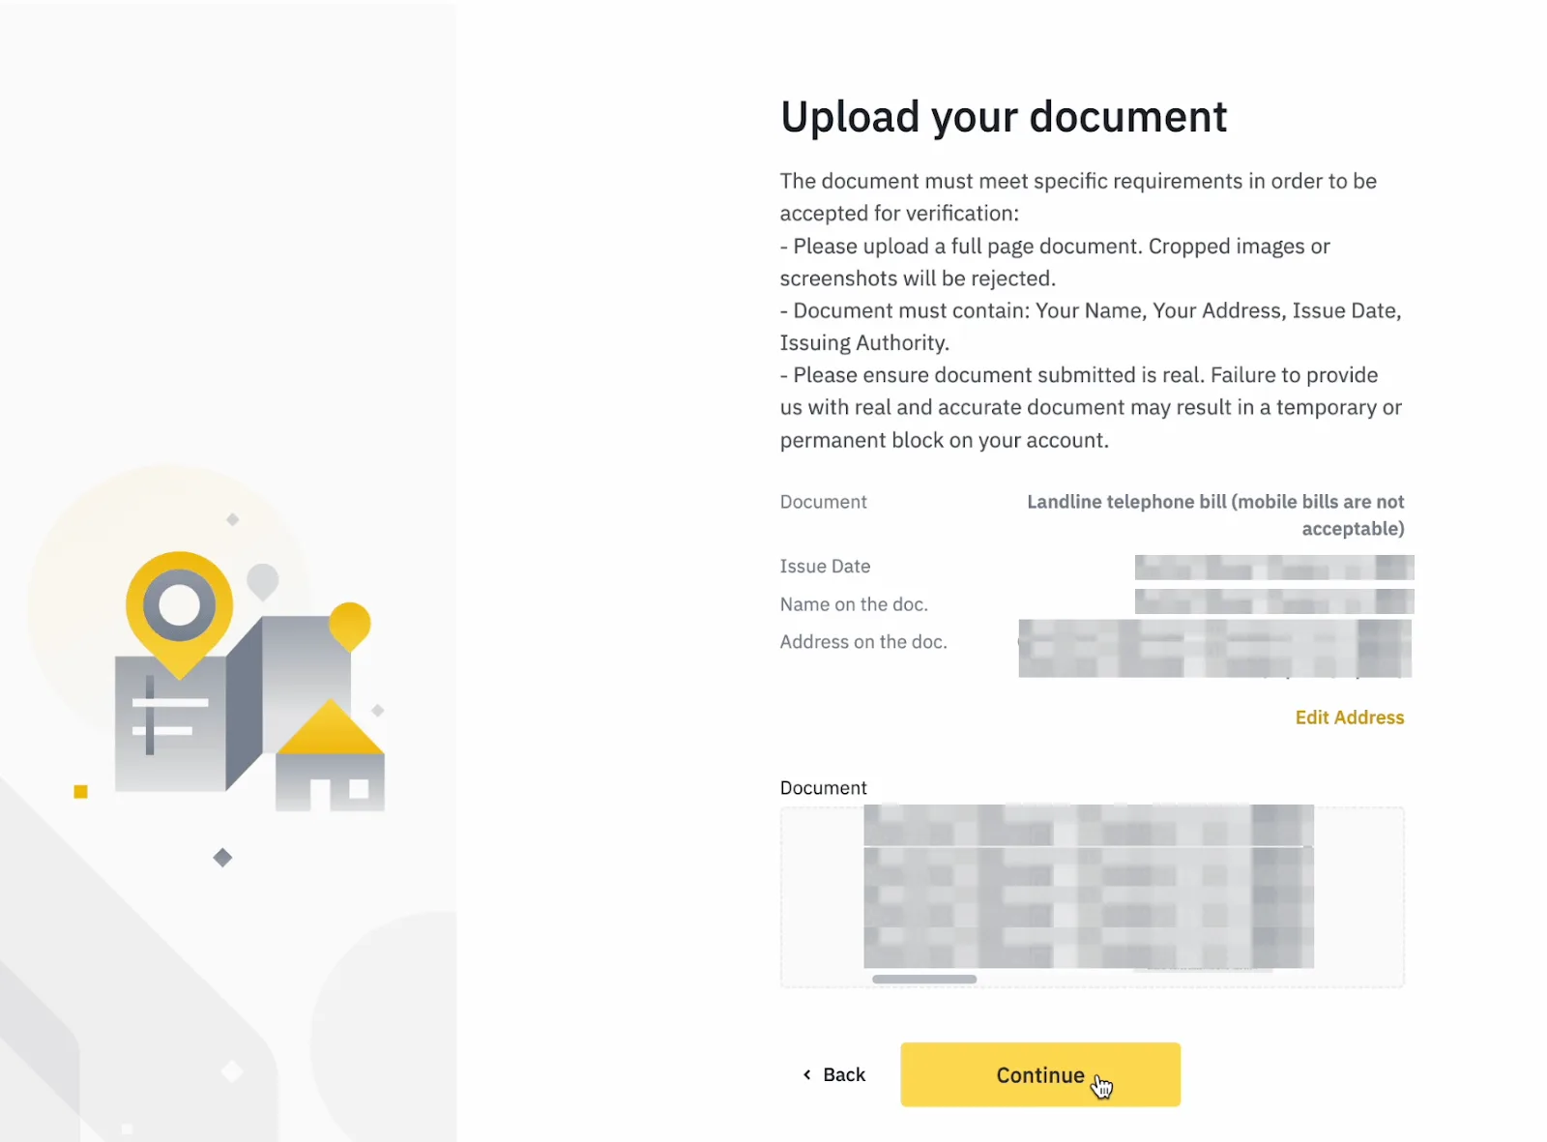1547x1142 pixels.
Task: Click the blurred Issue Date value
Action: pyautogui.click(x=1274, y=567)
